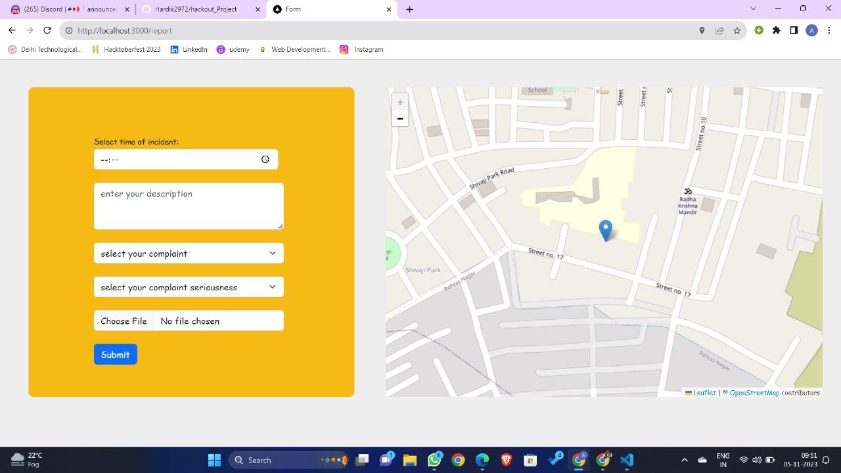Click the incident time input field
The image size is (841, 473).
186,160
